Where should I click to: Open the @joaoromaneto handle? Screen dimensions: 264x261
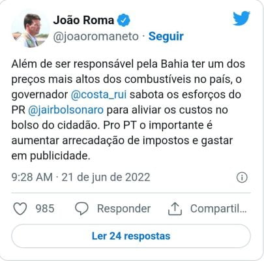click(x=96, y=37)
